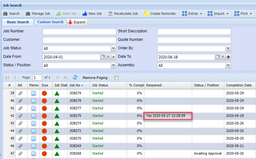Open the Extras toolbar menu
Viewport: 256px width, 159px height.
(192, 13)
